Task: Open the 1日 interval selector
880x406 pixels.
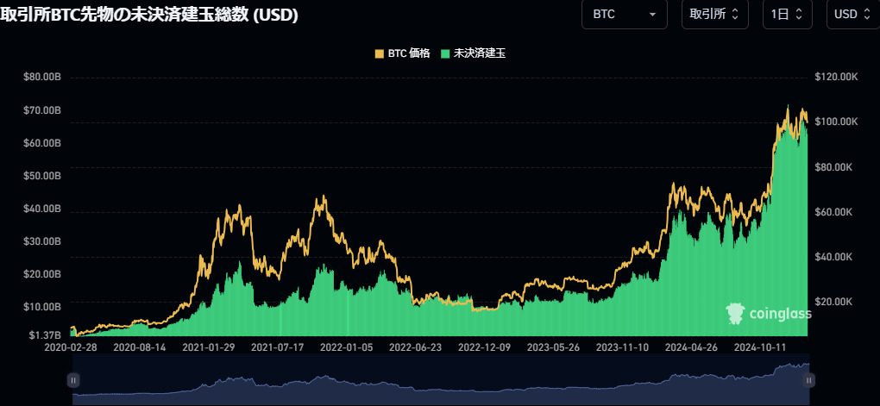Action: tap(787, 15)
